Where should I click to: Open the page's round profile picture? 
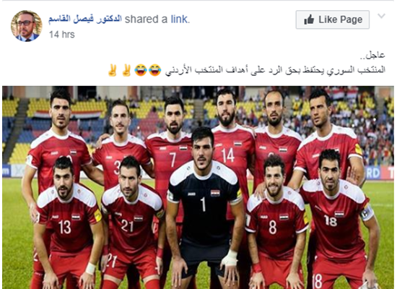click(x=26, y=26)
